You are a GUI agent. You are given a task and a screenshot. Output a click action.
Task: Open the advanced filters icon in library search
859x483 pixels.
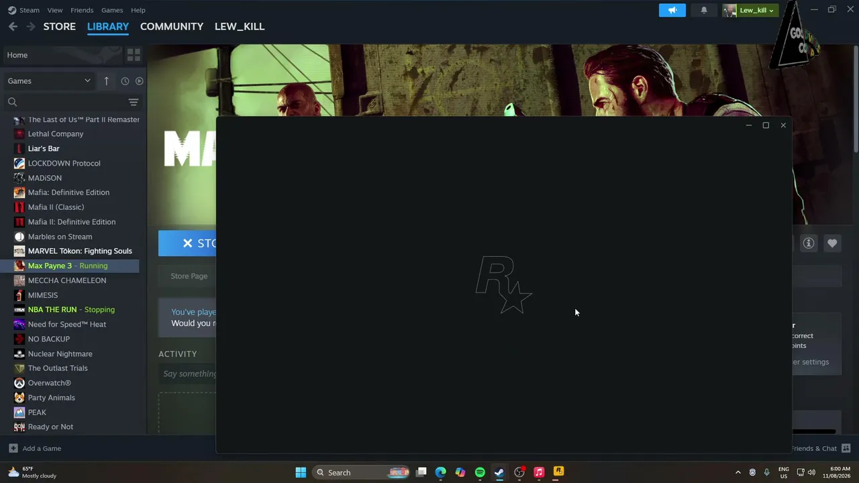pyautogui.click(x=134, y=102)
